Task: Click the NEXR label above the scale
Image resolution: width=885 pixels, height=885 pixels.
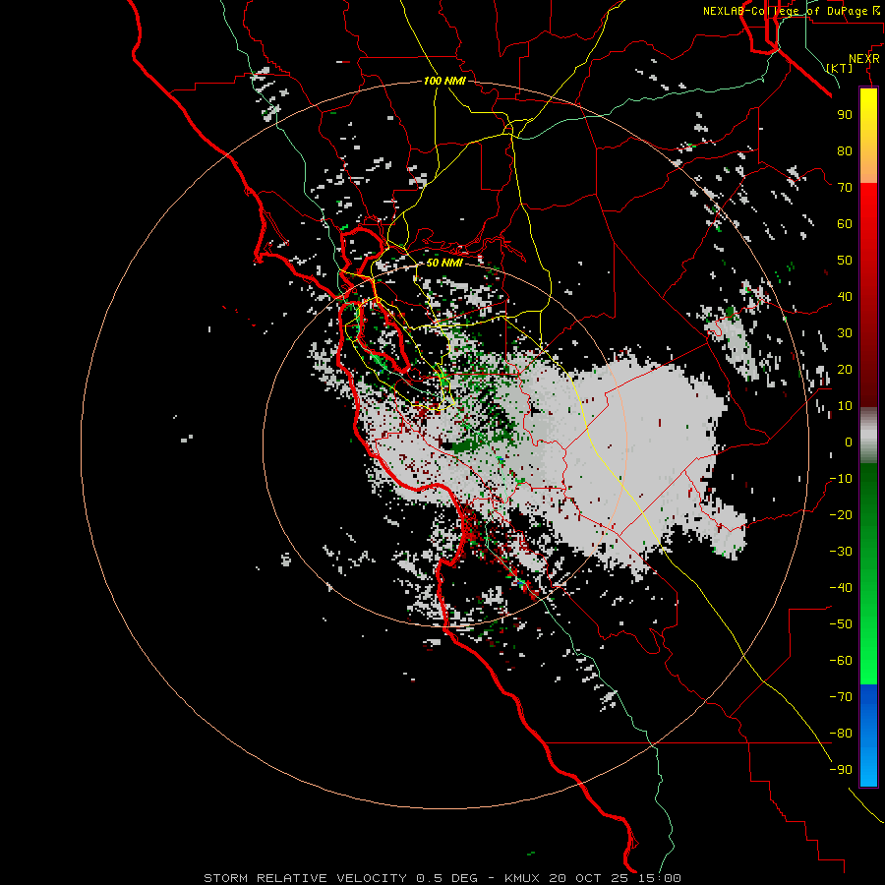Action: tap(864, 59)
